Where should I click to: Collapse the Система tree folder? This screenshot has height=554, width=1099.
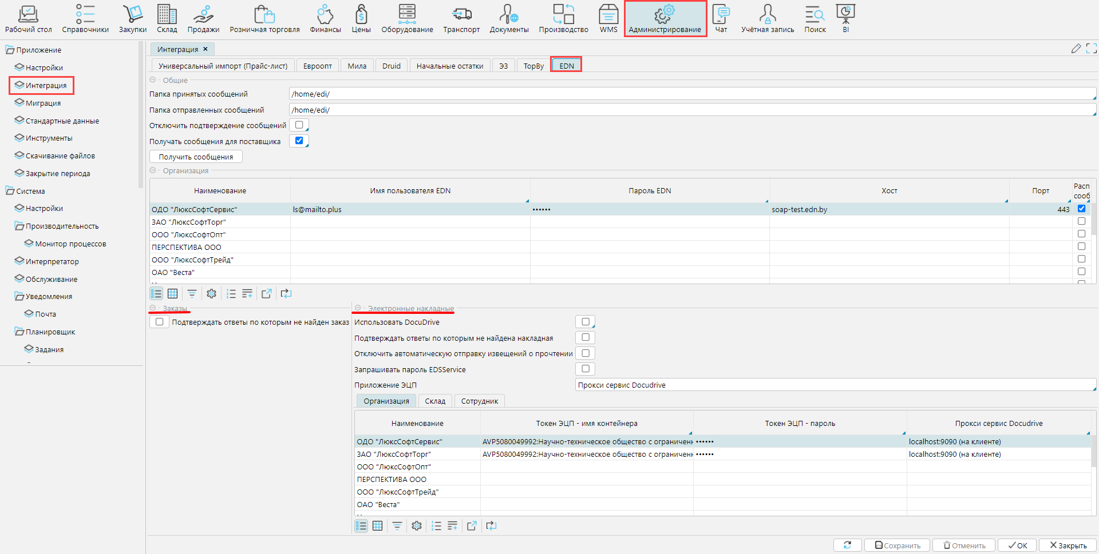click(10, 191)
